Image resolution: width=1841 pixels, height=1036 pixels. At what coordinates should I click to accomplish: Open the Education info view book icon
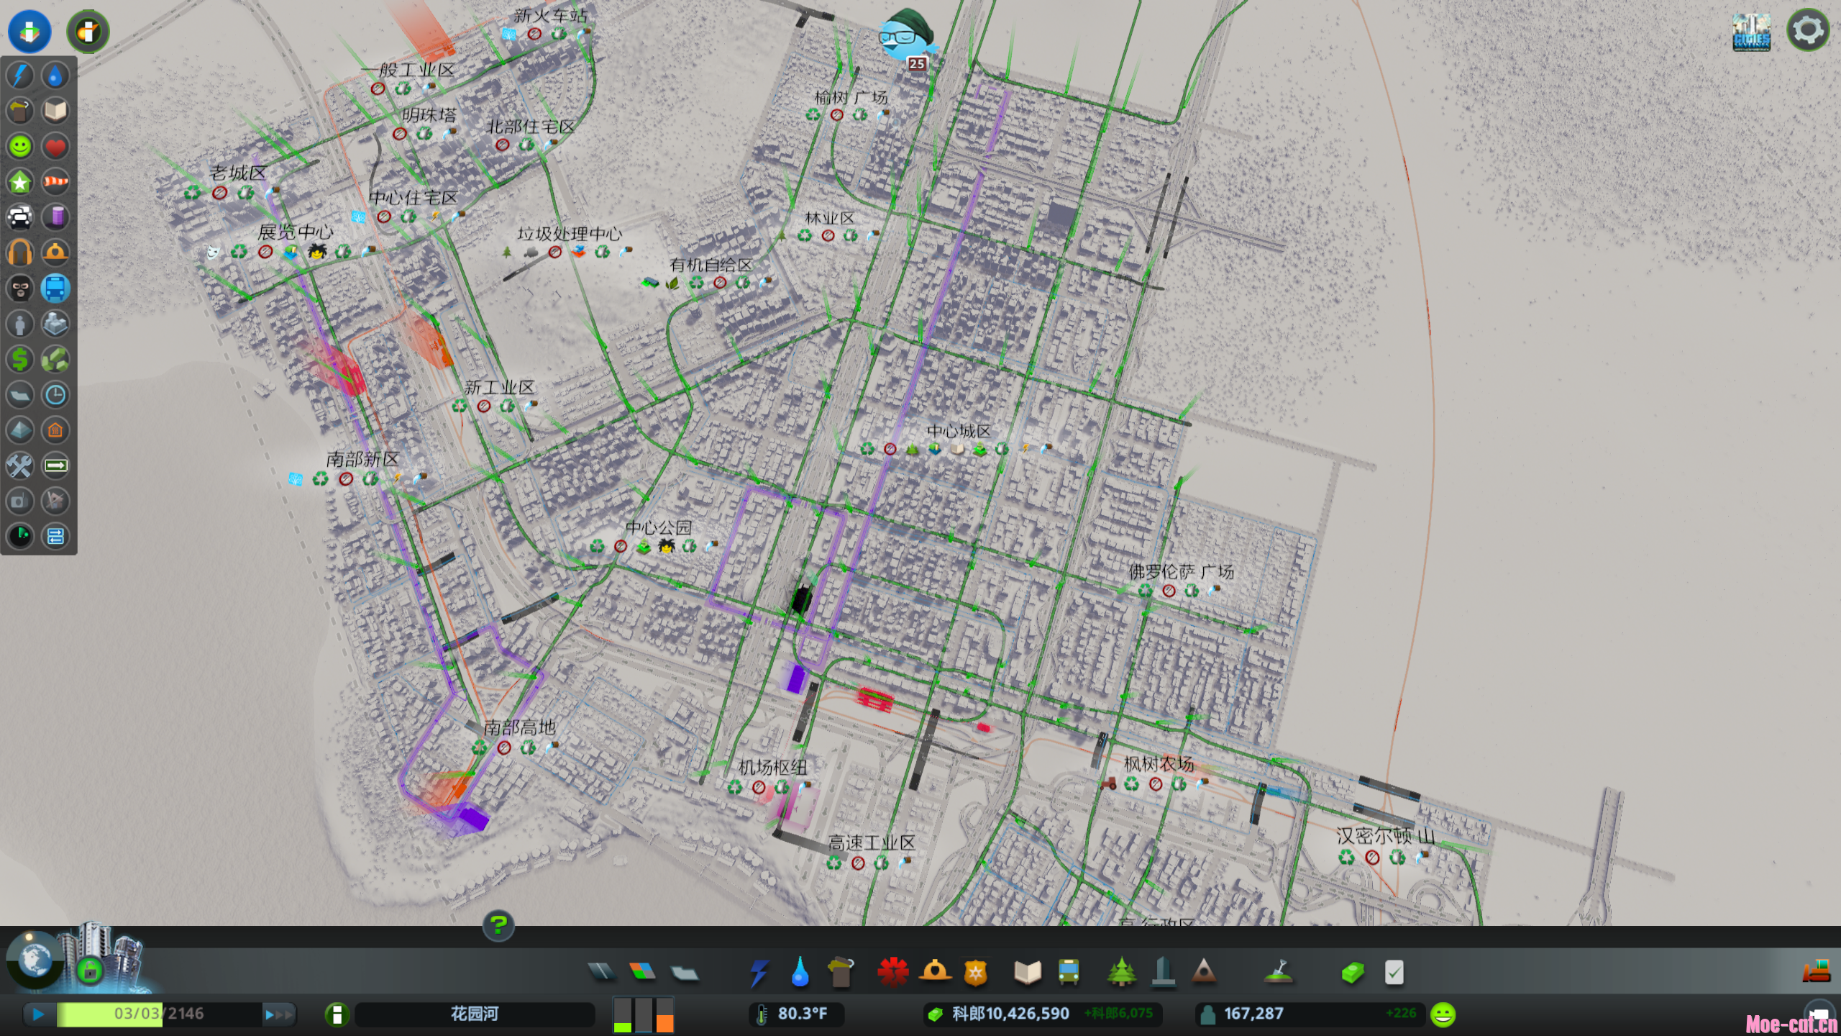(x=55, y=111)
